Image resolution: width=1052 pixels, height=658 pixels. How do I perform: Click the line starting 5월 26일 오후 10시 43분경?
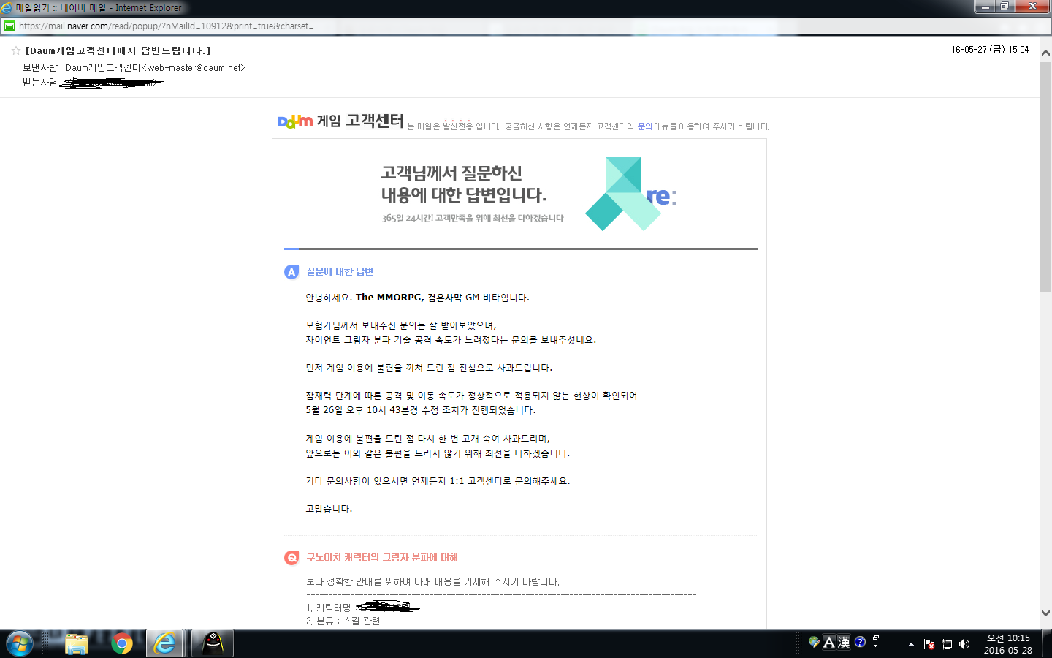[421, 410]
